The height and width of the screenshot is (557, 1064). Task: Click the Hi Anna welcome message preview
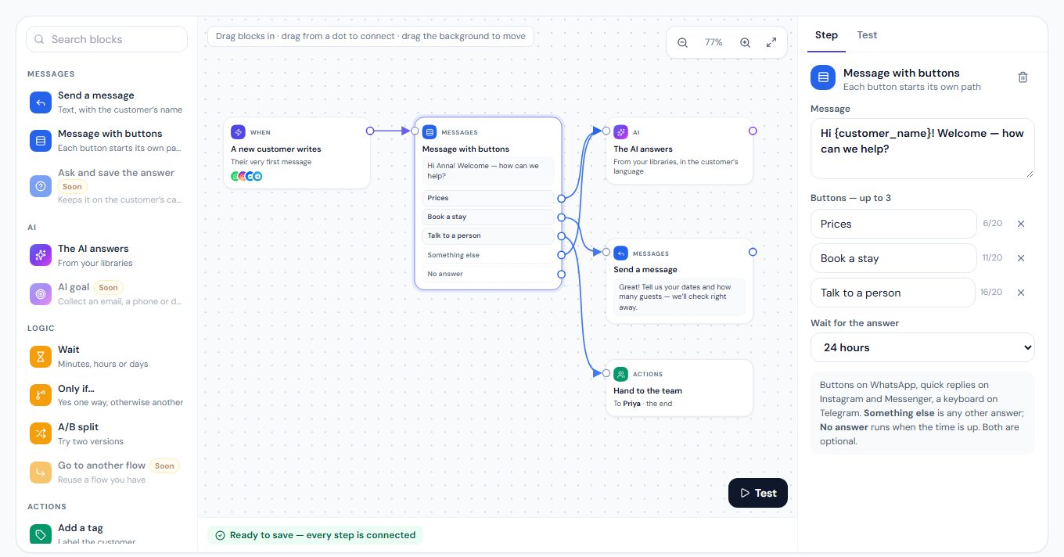click(x=488, y=171)
